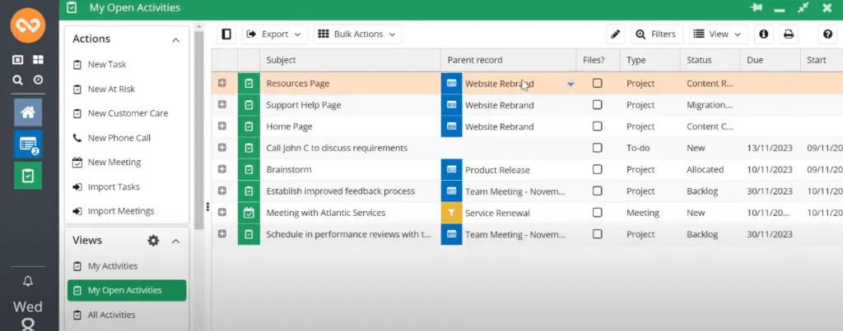Click the panel splitter dots handle
The image size is (843, 331).
pos(207,206)
